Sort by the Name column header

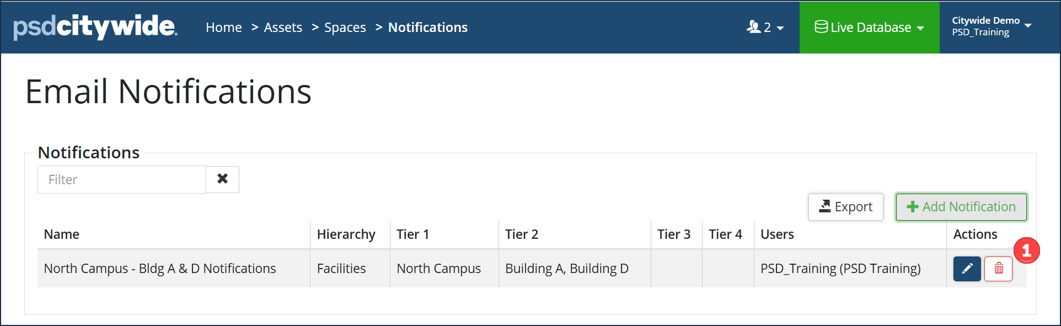coord(62,234)
